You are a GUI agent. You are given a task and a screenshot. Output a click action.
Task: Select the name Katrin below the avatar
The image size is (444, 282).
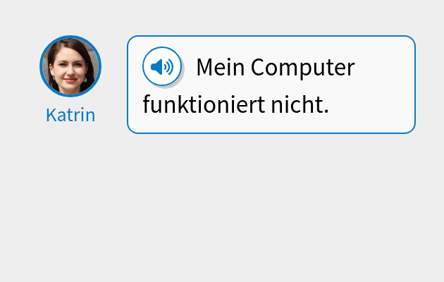70,115
